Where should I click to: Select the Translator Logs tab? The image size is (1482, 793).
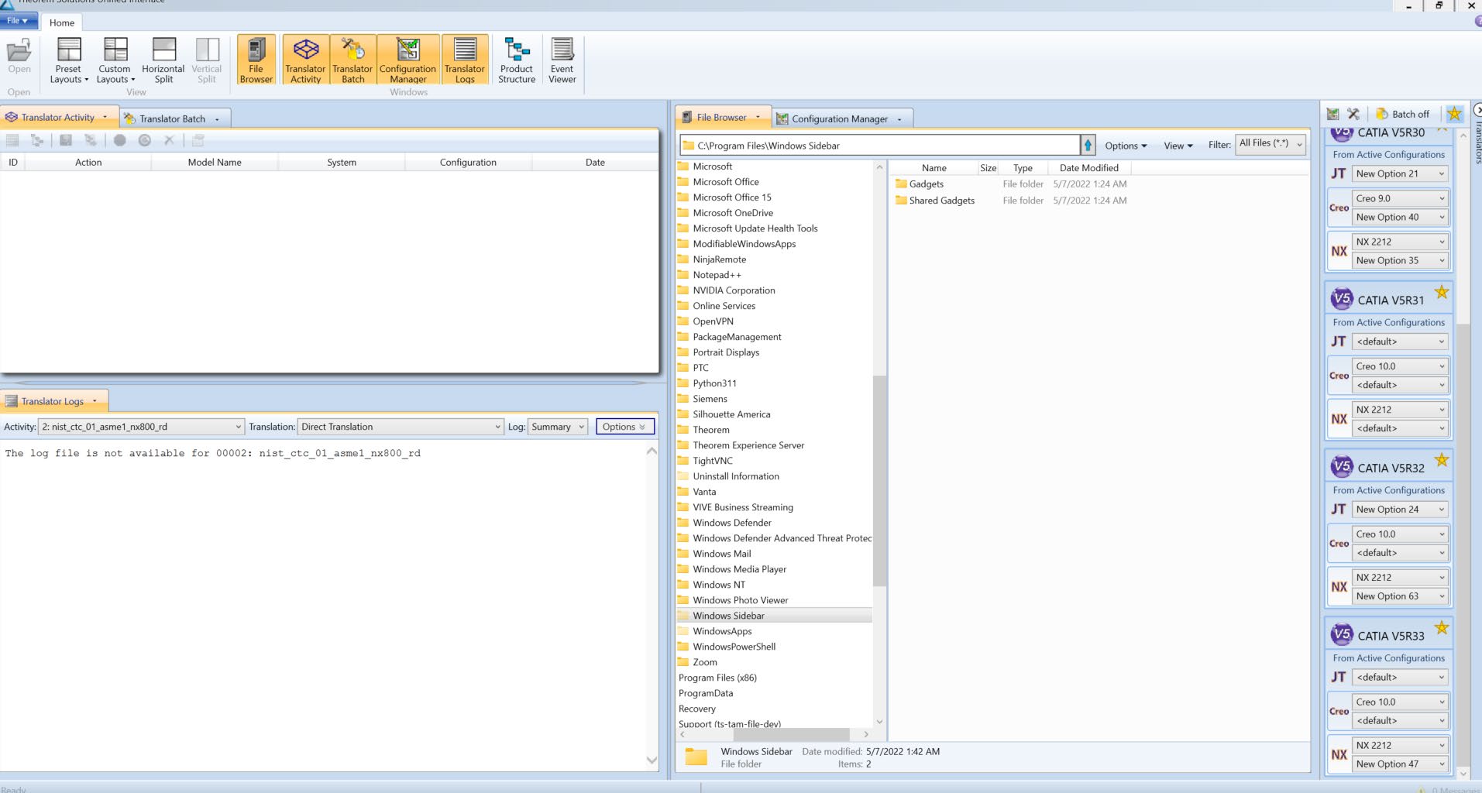click(52, 401)
